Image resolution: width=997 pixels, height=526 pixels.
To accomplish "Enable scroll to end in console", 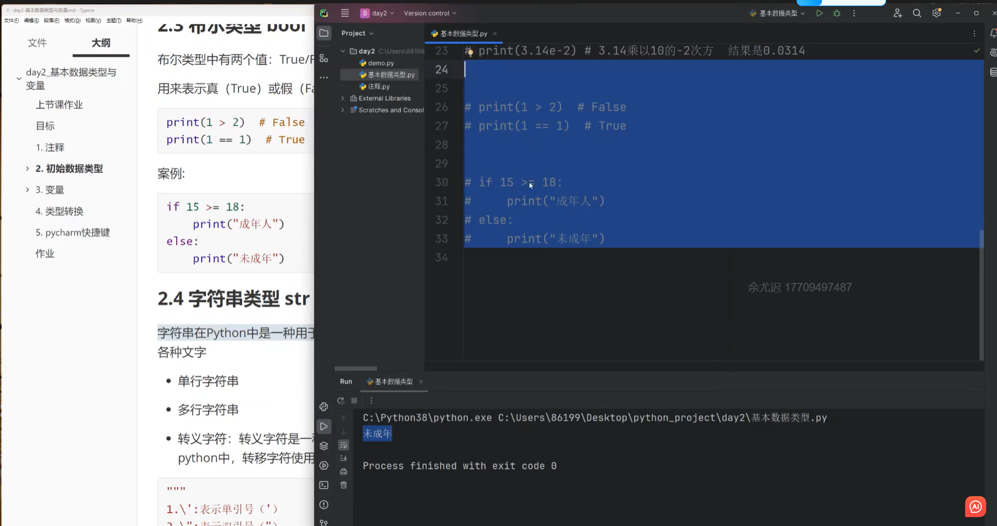I will (x=343, y=458).
